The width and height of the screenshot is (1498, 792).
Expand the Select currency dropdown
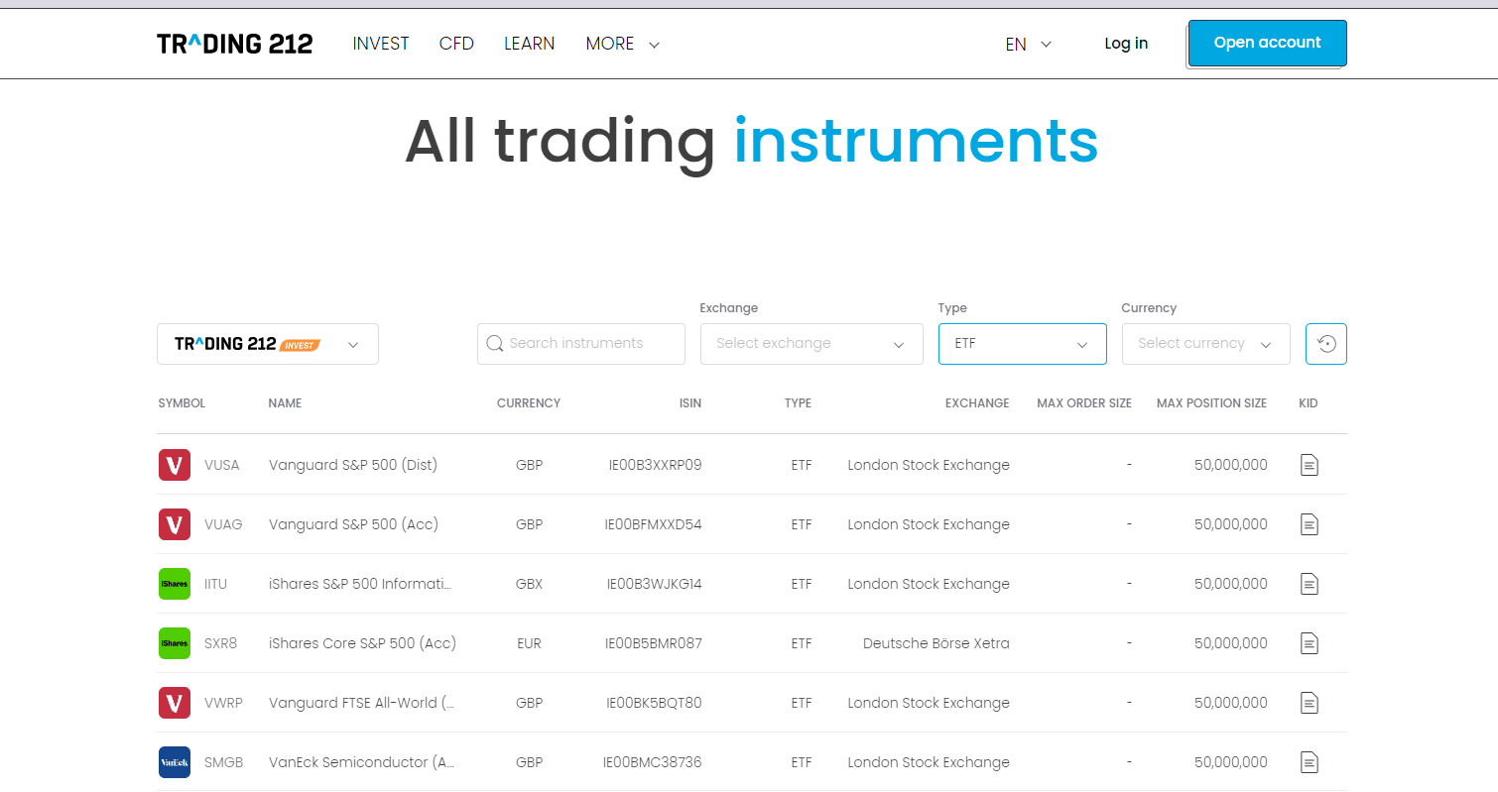[x=1205, y=344]
